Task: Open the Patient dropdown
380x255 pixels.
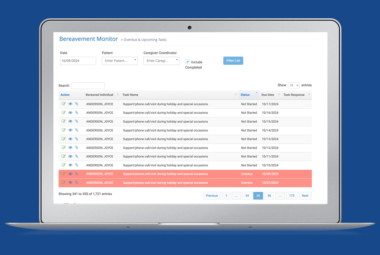Action: (120, 61)
